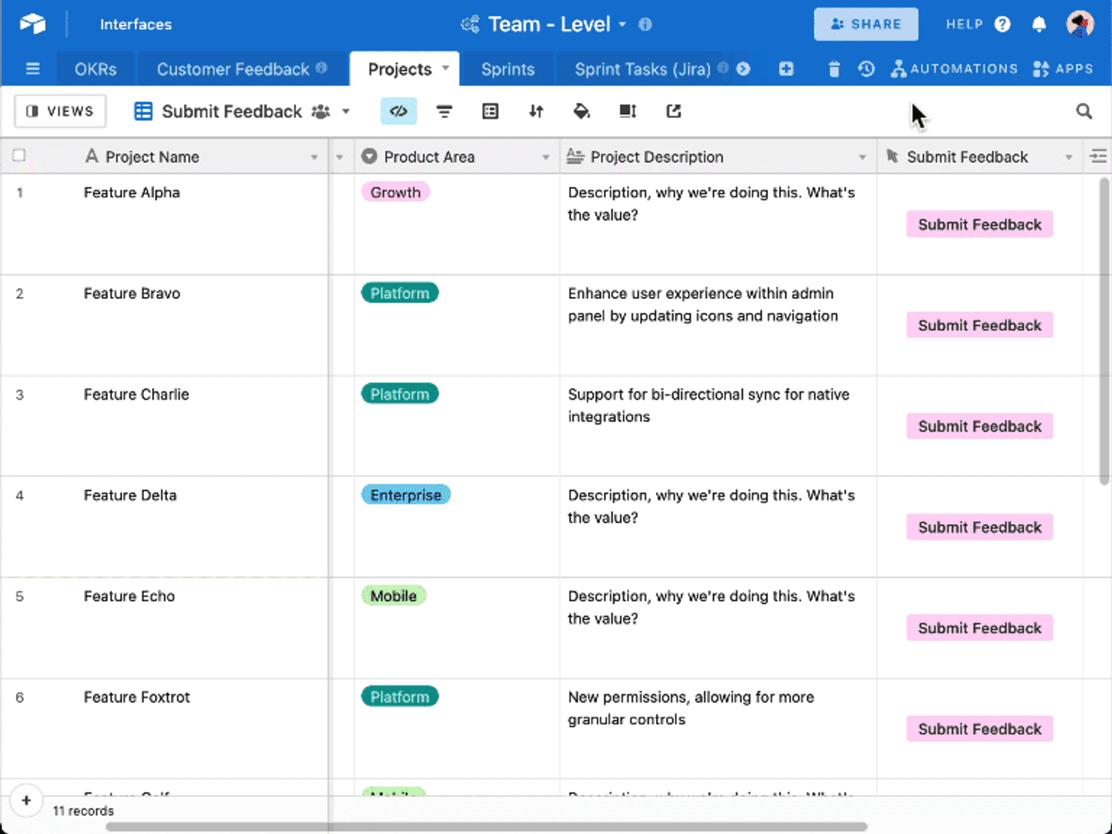Click the Enterprise tag for Feature Delta
The height and width of the screenshot is (834, 1112).
click(406, 495)
